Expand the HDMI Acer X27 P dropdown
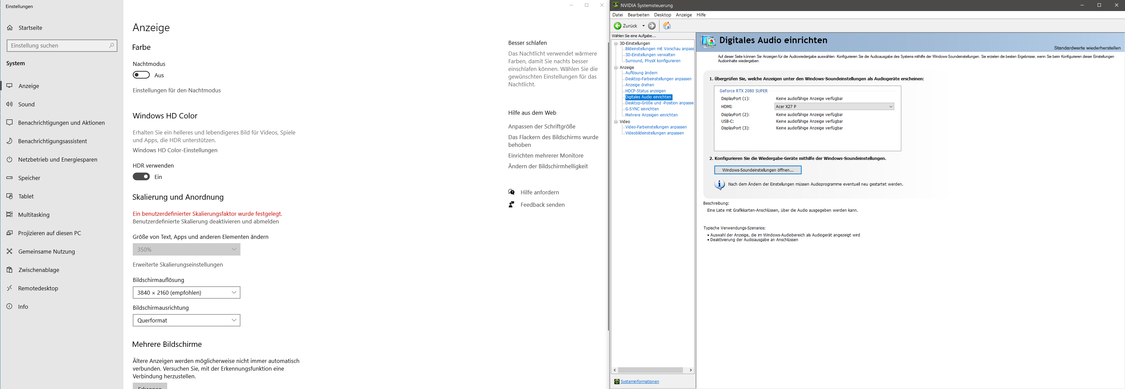The height and width of the screenshot is (389, 1125). point(834,106)
